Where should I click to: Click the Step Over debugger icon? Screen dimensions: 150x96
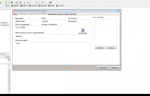pos(27,2)
